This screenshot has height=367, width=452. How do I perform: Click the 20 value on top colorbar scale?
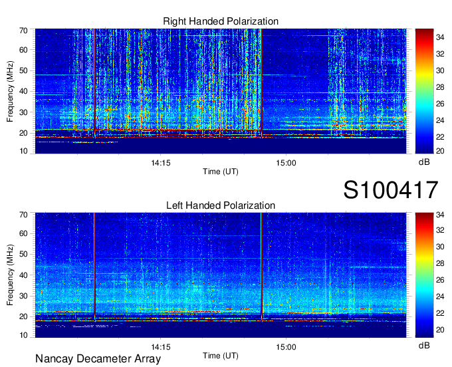click(440, 151)
